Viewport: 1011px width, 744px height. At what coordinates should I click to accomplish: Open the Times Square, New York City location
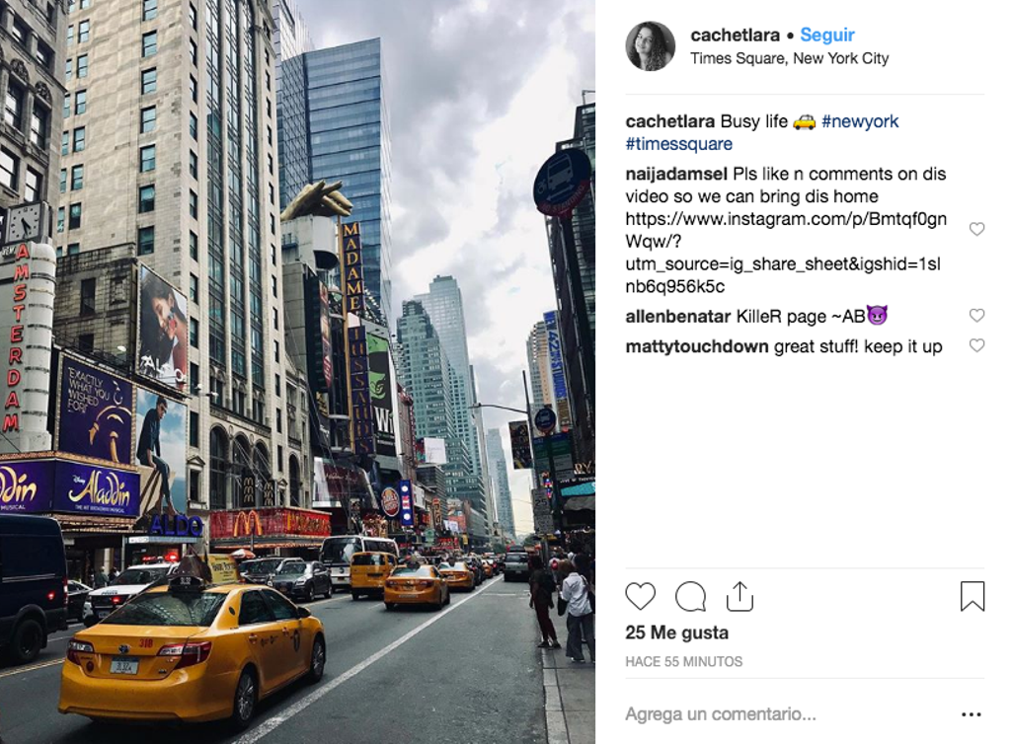click(x=789, y=58)
